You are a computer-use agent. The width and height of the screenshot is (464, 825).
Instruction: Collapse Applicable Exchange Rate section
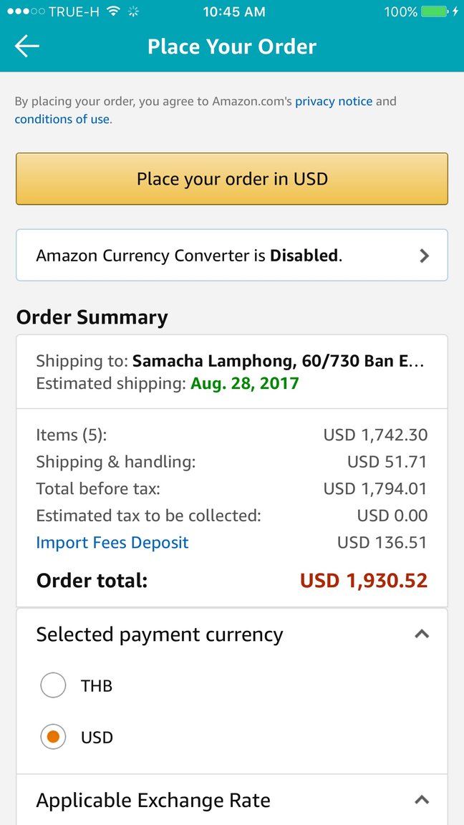click(x=422, y=800)
